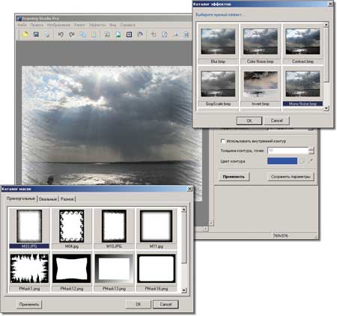Select the PMask12.png mask thumbnail
Screen dimensions: 337x316
(x=72, y=269)
